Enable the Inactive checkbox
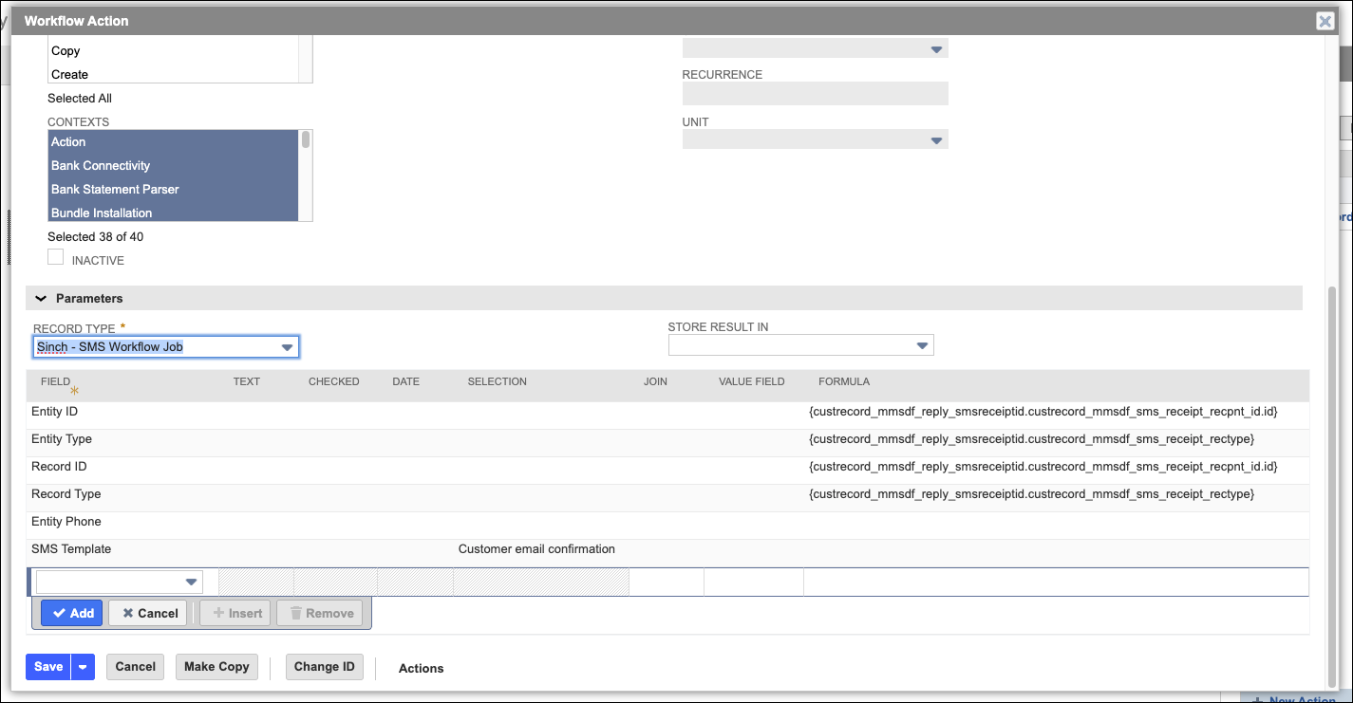 click(x=55, y=256)
